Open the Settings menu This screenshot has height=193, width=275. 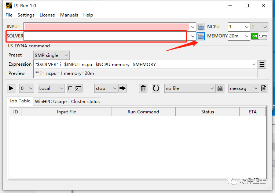coord(26,15)
